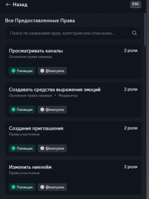Click the ESC close button
Screen dimensions: 149x199
pyautogui.click(x=135, y=4)
